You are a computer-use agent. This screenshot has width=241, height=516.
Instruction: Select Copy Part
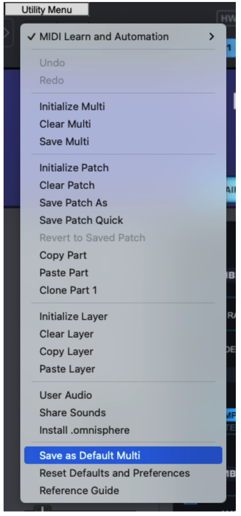pos(63,255)
